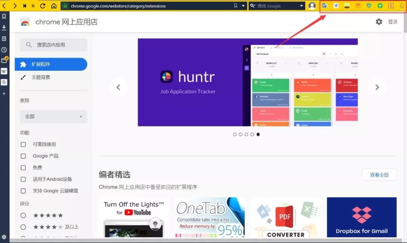
Task: Click the browser profile avatar icon
Action: 312,6
